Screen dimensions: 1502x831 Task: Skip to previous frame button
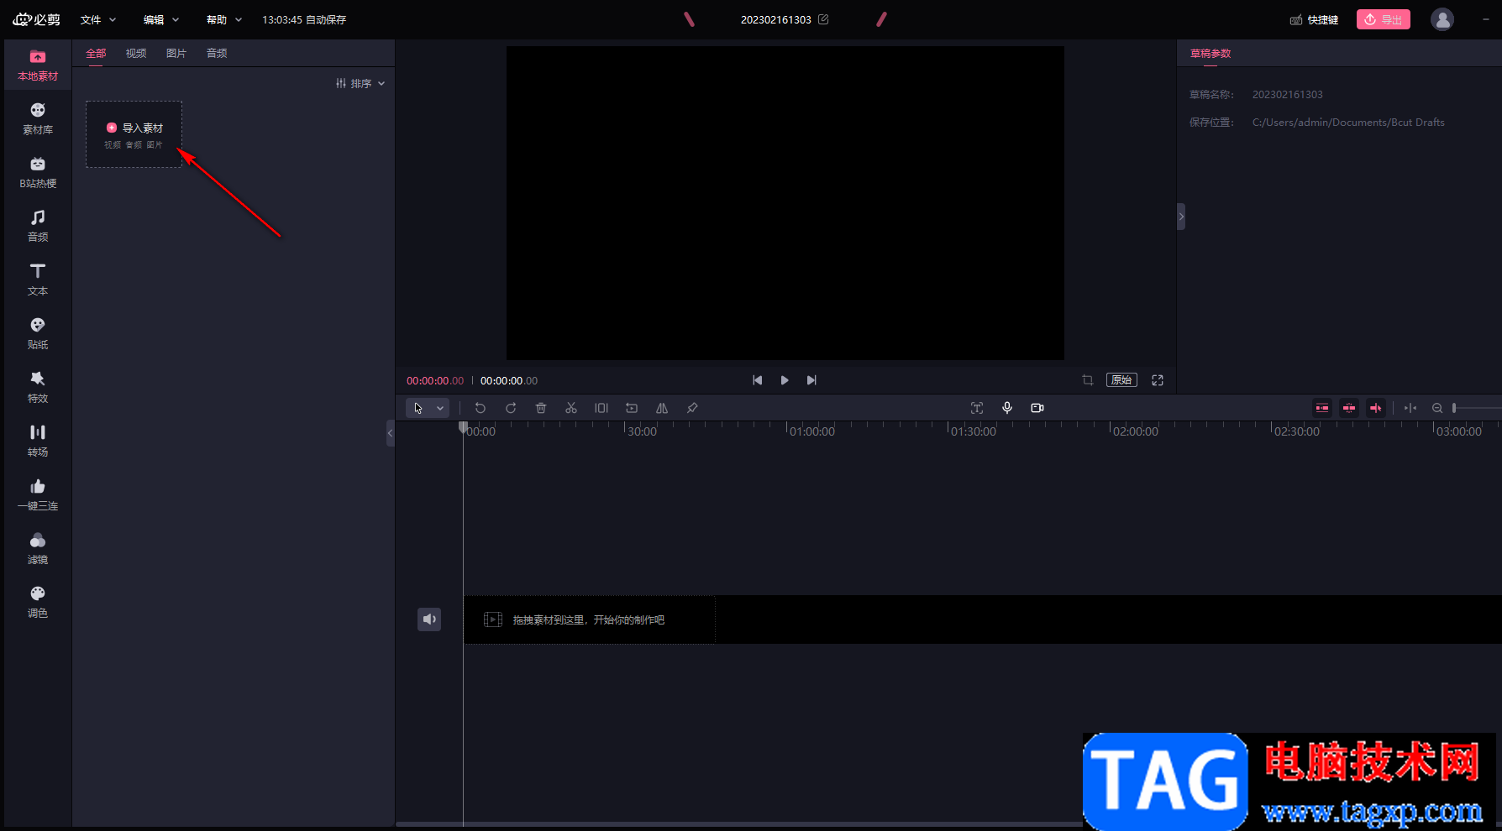758,380
